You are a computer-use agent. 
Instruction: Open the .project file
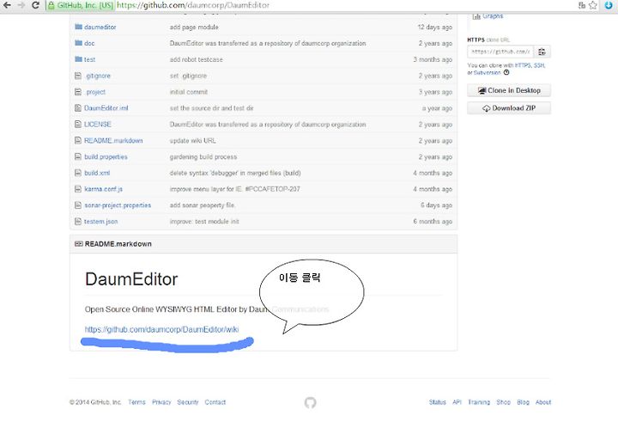click(x=95, y=92)
